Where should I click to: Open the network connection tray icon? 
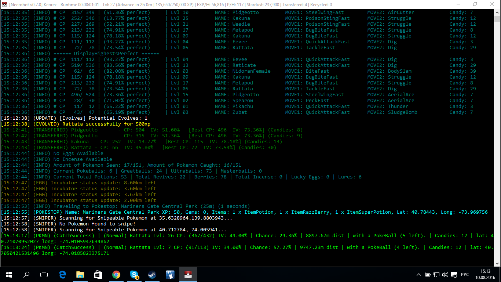[x=436, y=275]
